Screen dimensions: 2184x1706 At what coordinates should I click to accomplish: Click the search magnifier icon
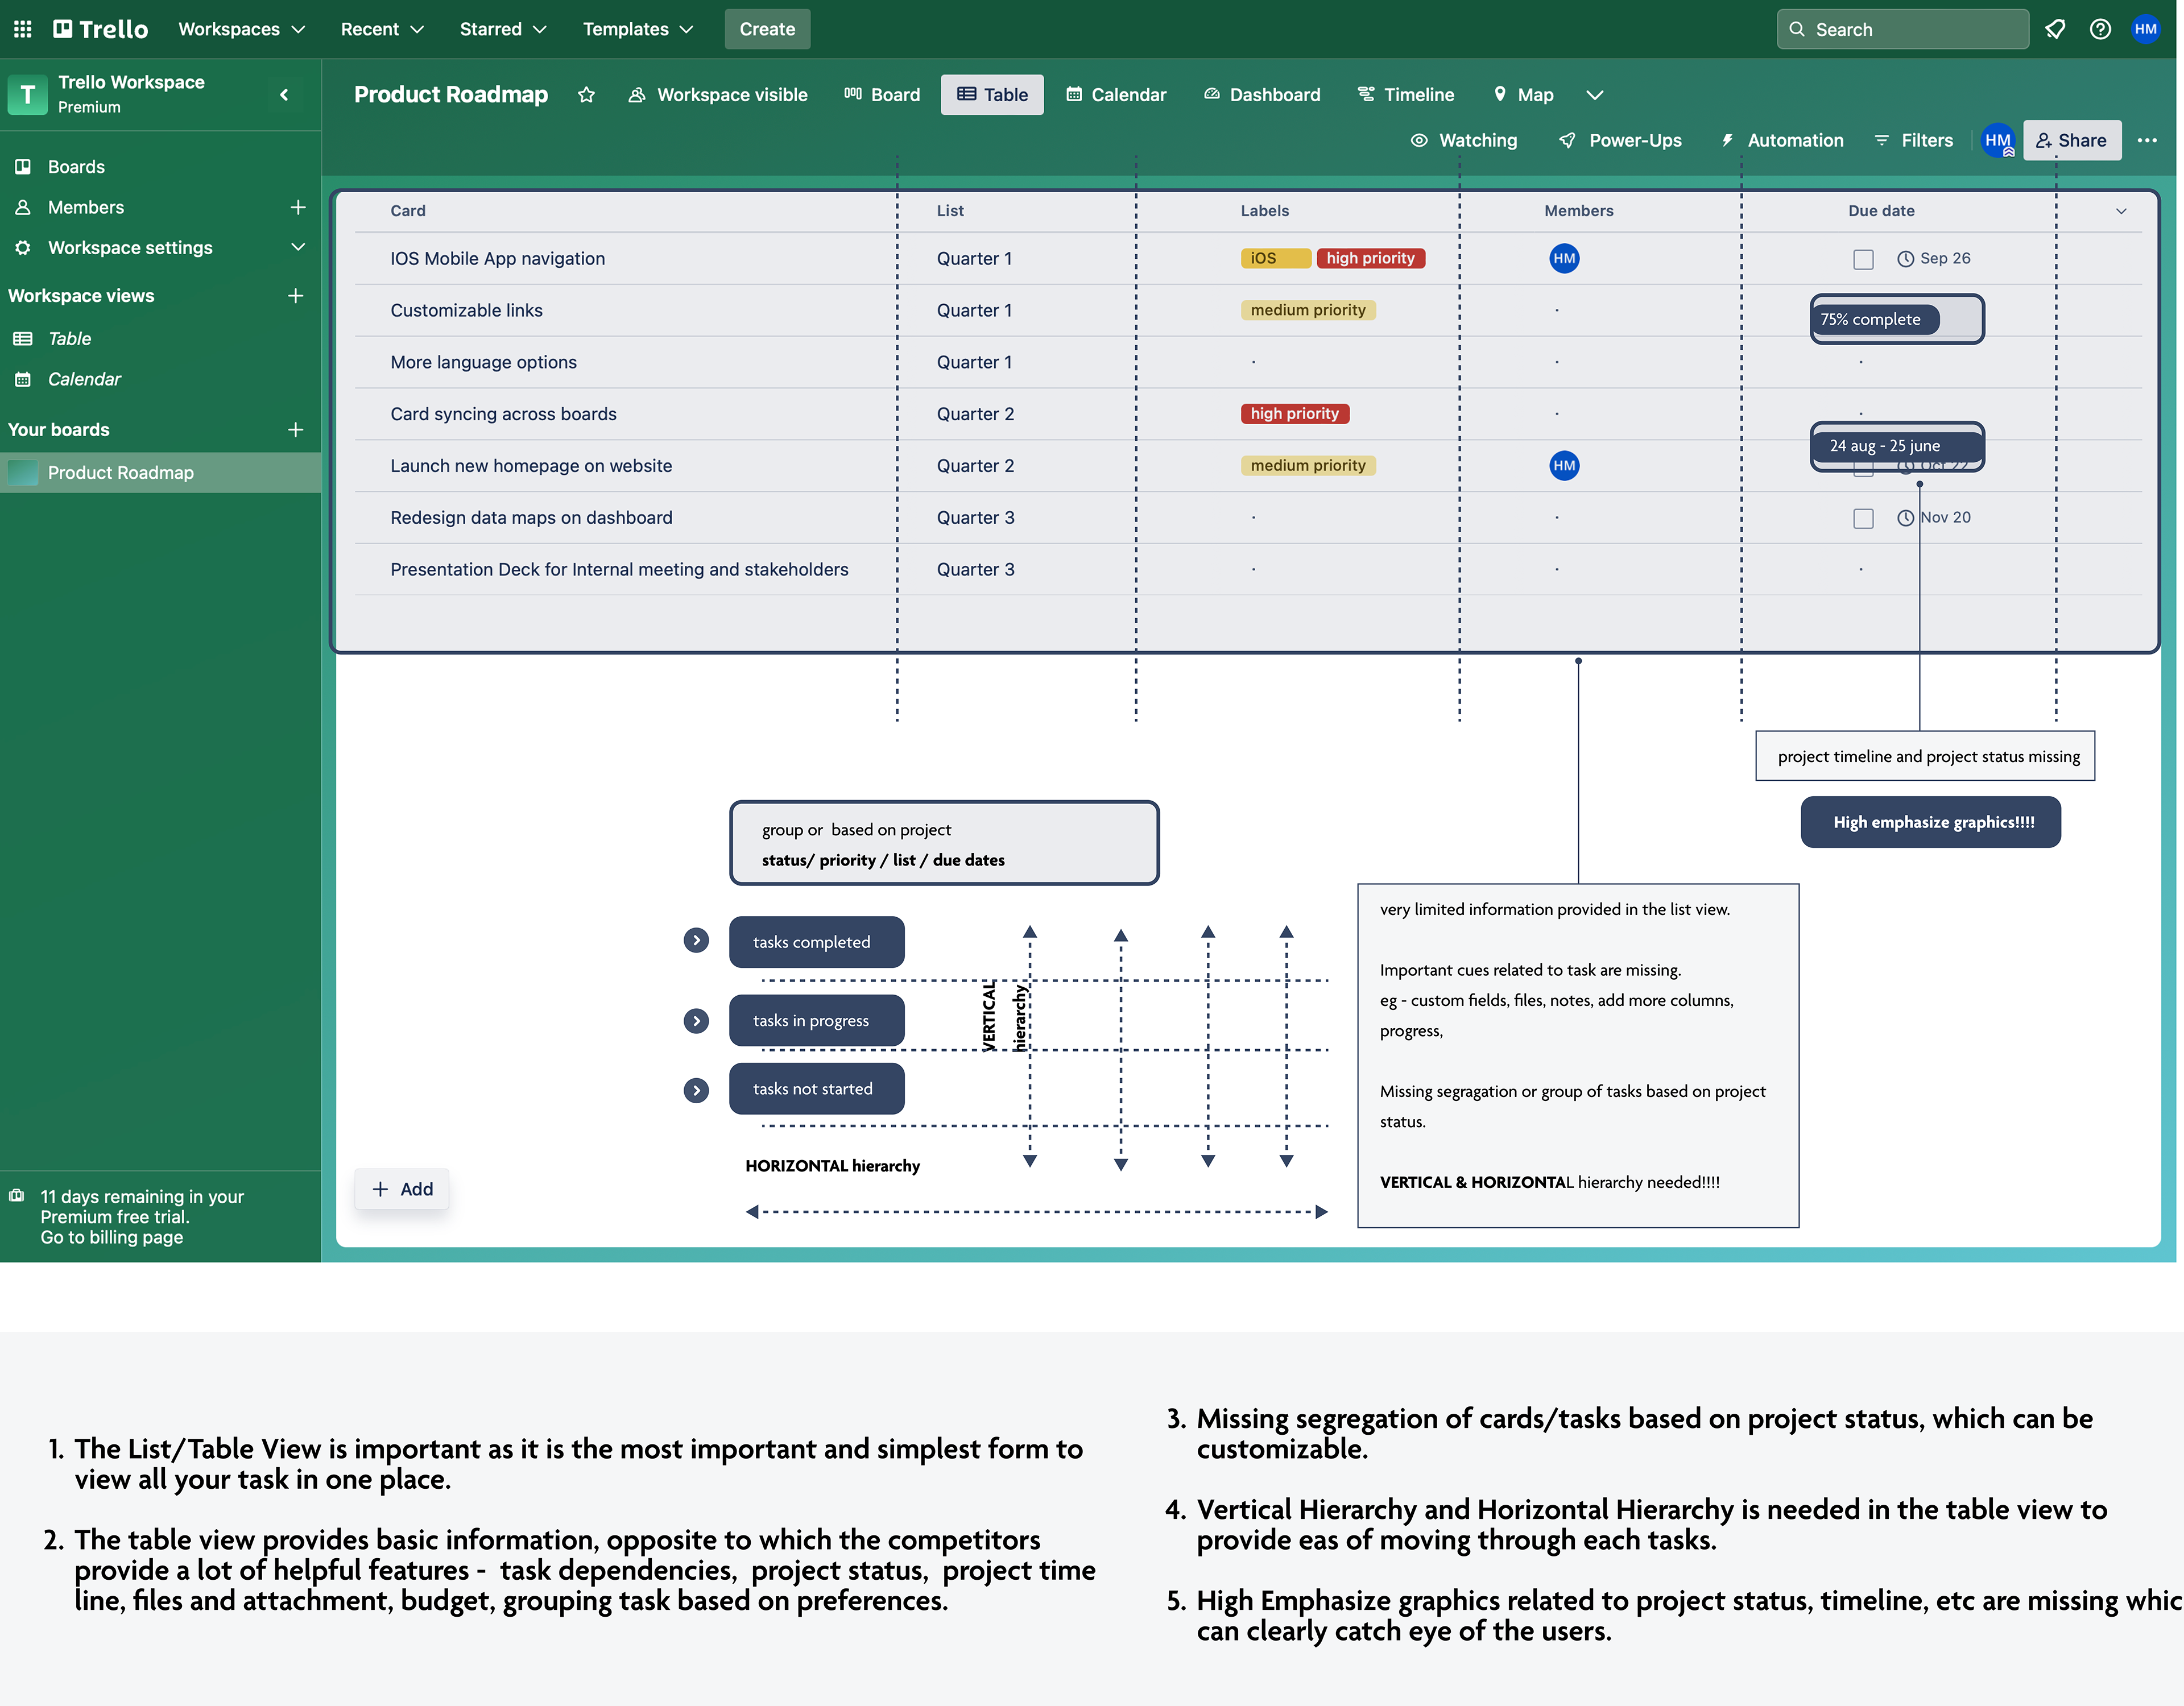pyautogui.click(x=1796, y=29)
